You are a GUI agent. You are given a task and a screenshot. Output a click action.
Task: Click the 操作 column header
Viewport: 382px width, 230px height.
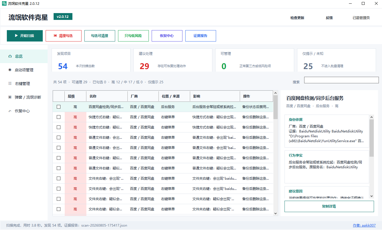[x=256, y=96]
